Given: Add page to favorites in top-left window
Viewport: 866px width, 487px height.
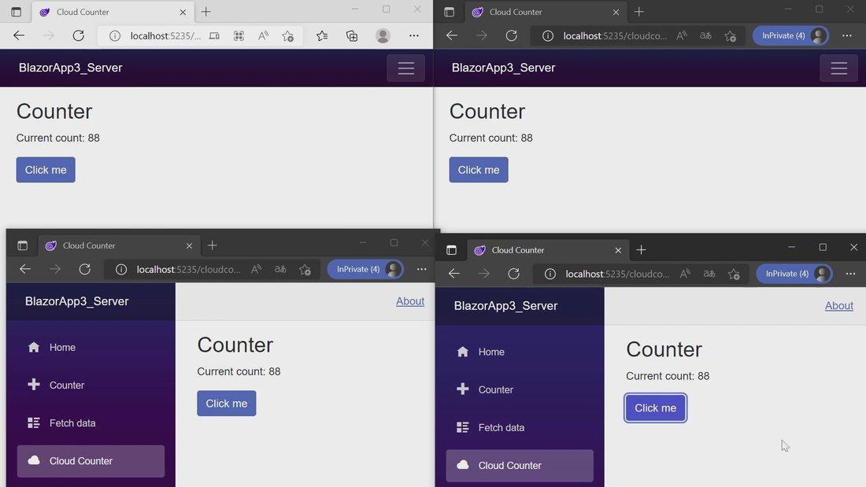Looking at the screenshot, I should (287, 36).
